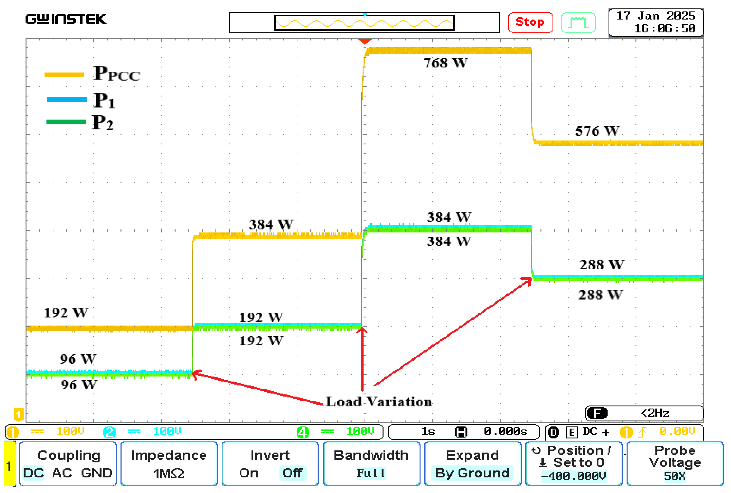Click the red Stop run indicator
Image resolution: width=731 pixels, height=493 pixels.
click(x=530, y=22)
